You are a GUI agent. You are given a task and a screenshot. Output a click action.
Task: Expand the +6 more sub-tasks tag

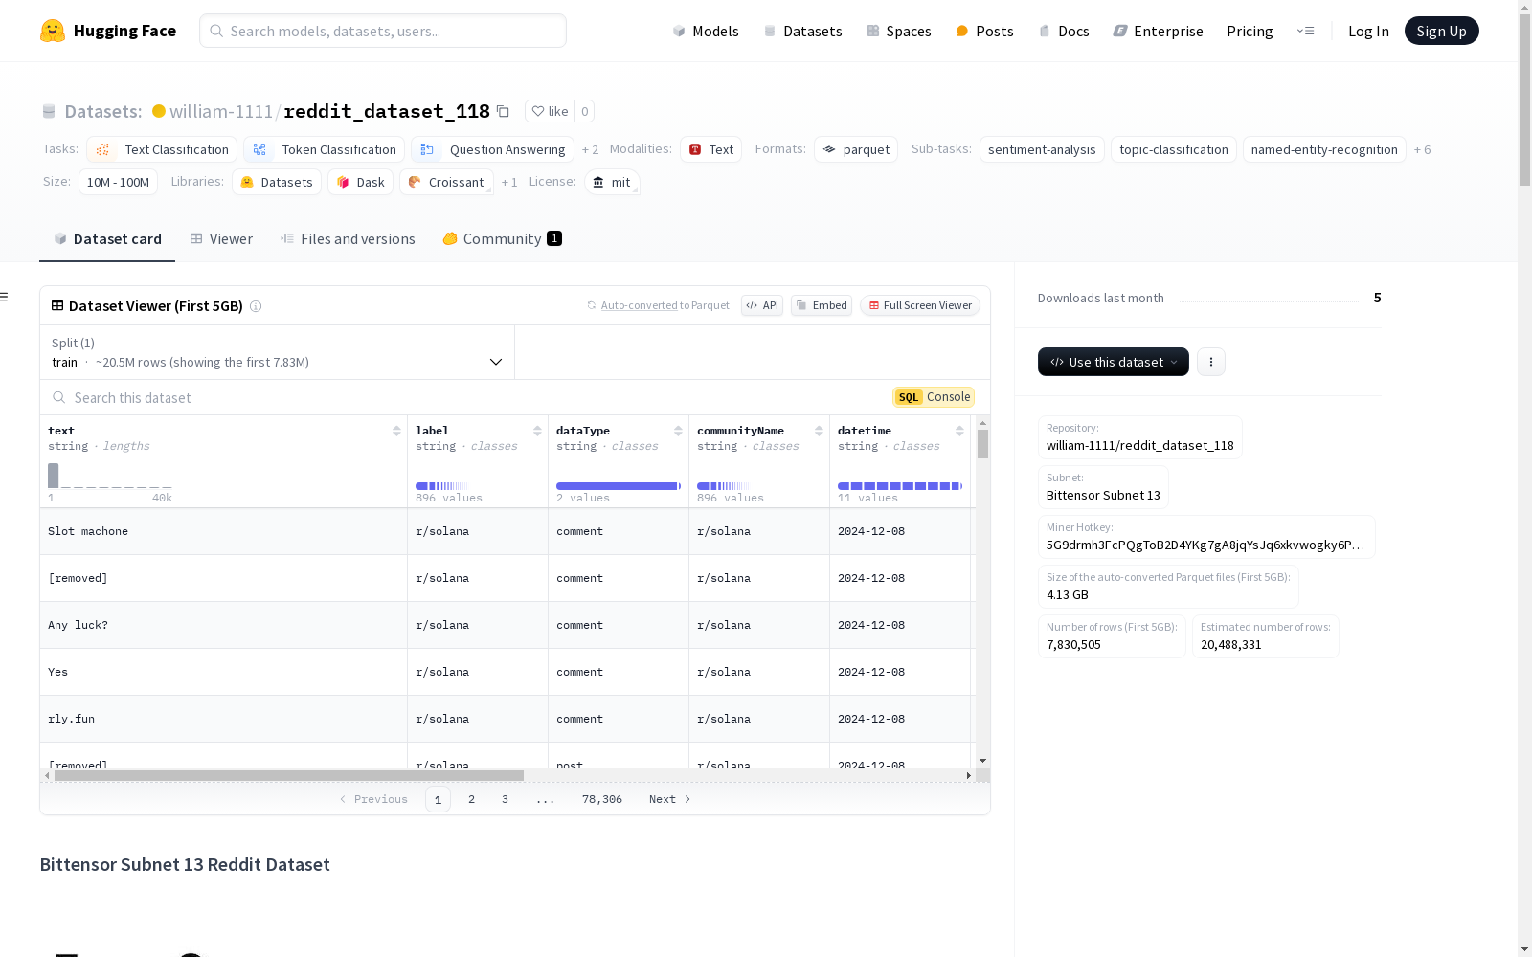tap(1422, 150)
